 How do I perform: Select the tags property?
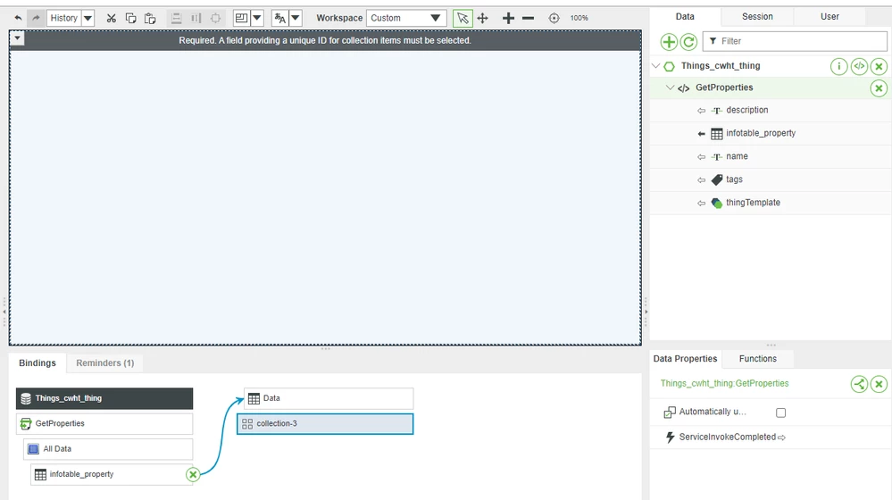[735, 179]
